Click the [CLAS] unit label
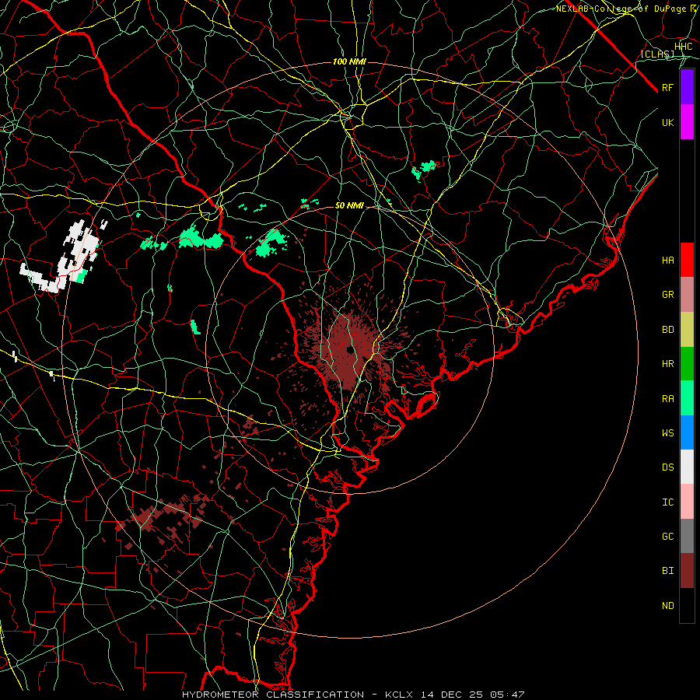 (x=657, y=54)
